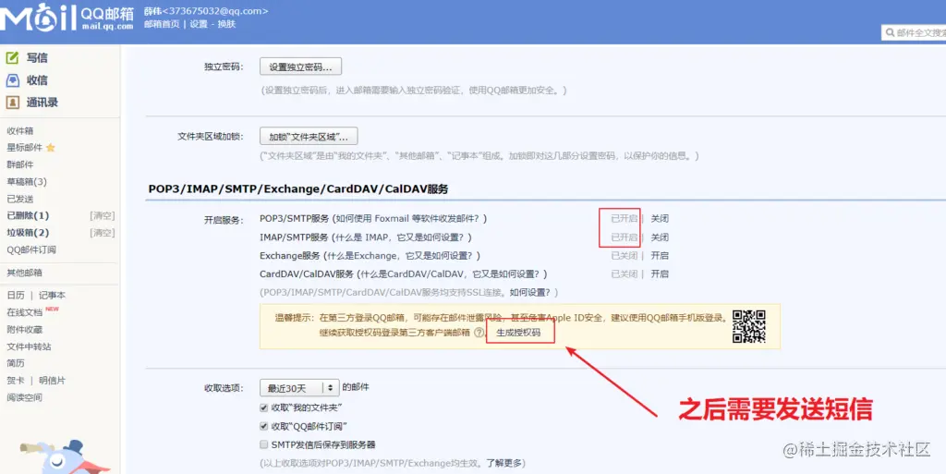Click SSL连接 如何设置 link
Viewport: 946px width, 474px height.
point(530,292)
